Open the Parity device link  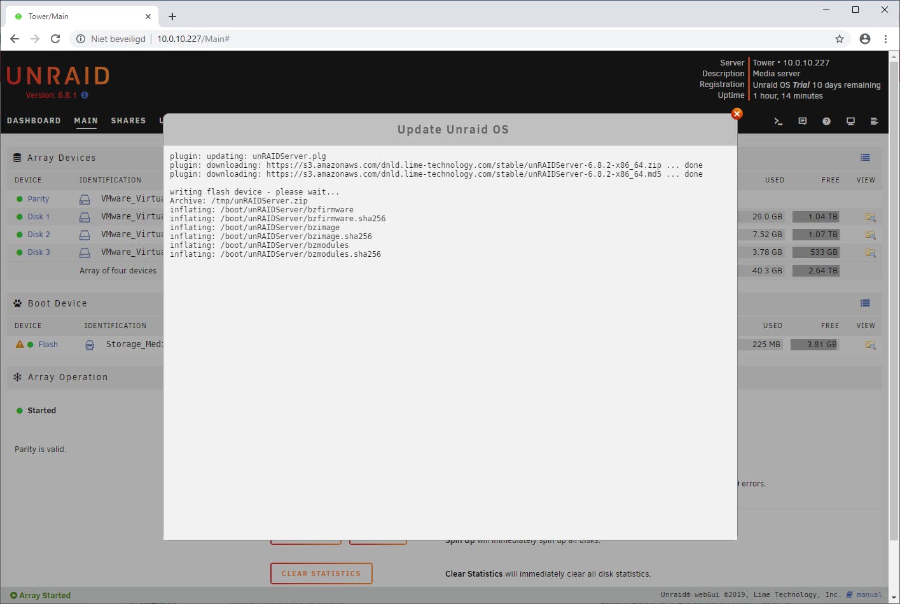(x=38, y=199)
